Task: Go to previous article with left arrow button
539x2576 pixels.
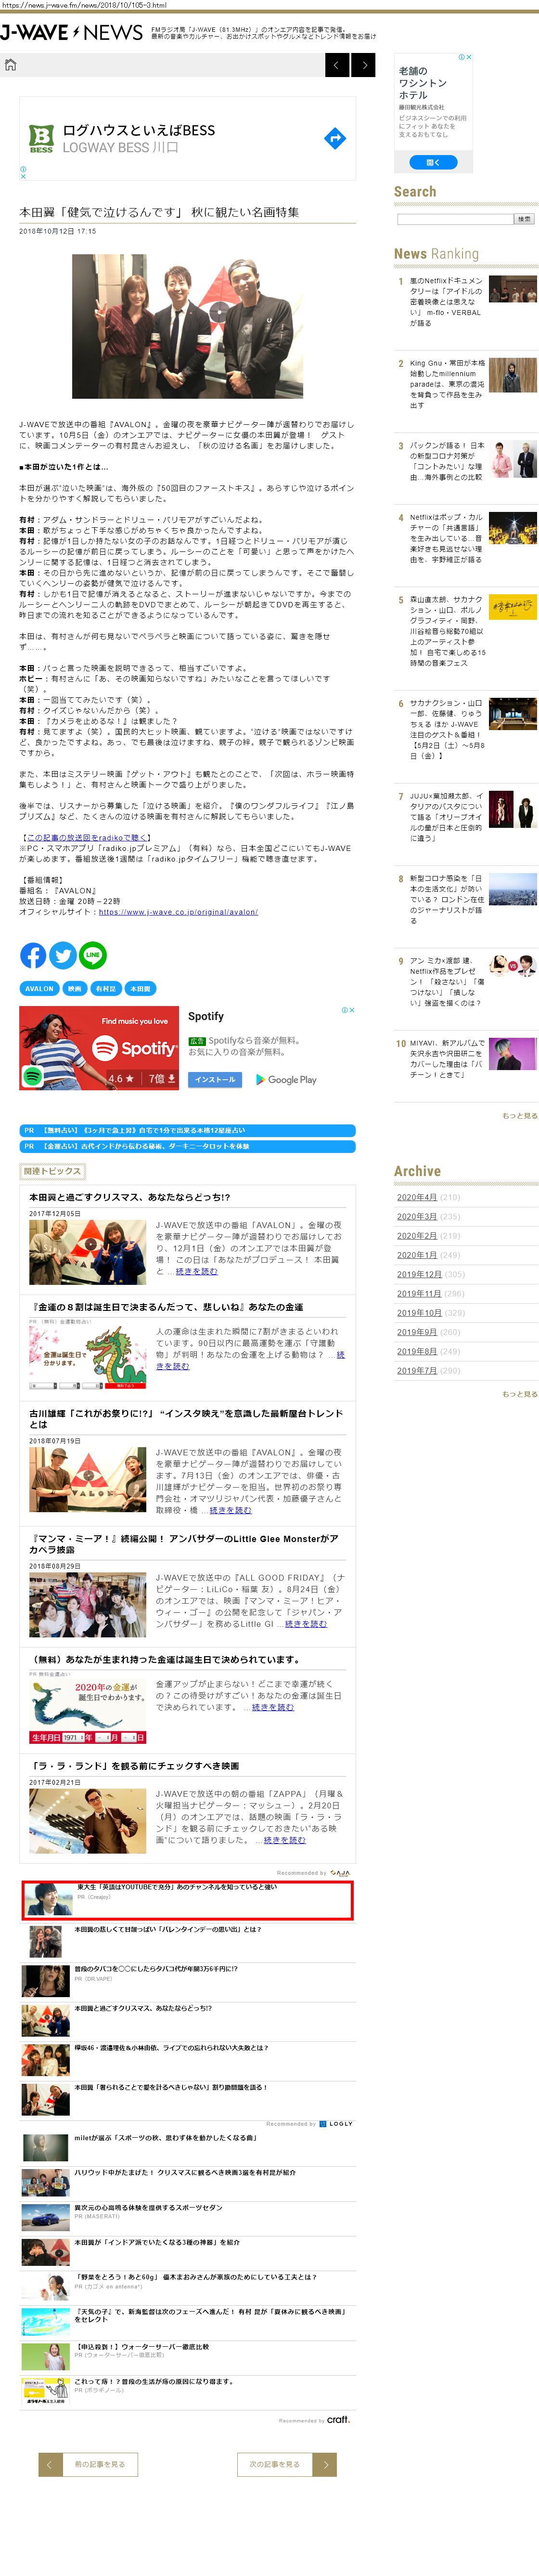Action: 337,65
